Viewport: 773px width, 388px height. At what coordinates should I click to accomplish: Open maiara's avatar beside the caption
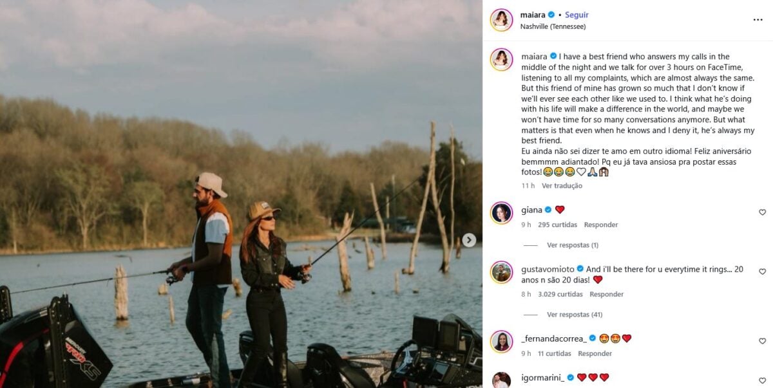501,60
